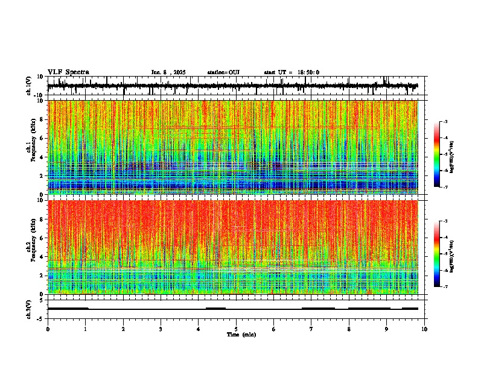Click ch.3 thick bar segment near minute 7
478x369 pixels.
pos(318,309)
